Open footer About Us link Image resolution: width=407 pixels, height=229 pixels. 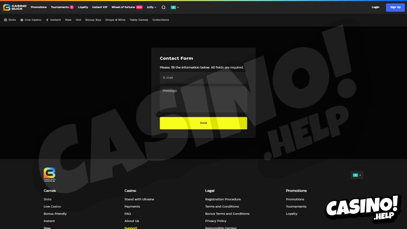click(132, 221)
